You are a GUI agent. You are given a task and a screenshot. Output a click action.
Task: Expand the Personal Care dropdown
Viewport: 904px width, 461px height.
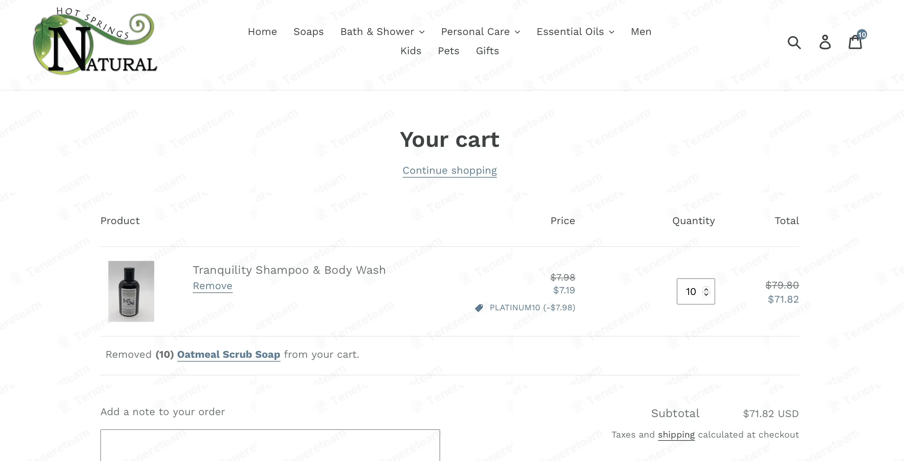point(481,31)
